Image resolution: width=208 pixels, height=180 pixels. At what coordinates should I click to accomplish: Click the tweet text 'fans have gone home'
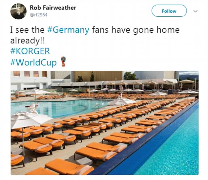point(136,30)
